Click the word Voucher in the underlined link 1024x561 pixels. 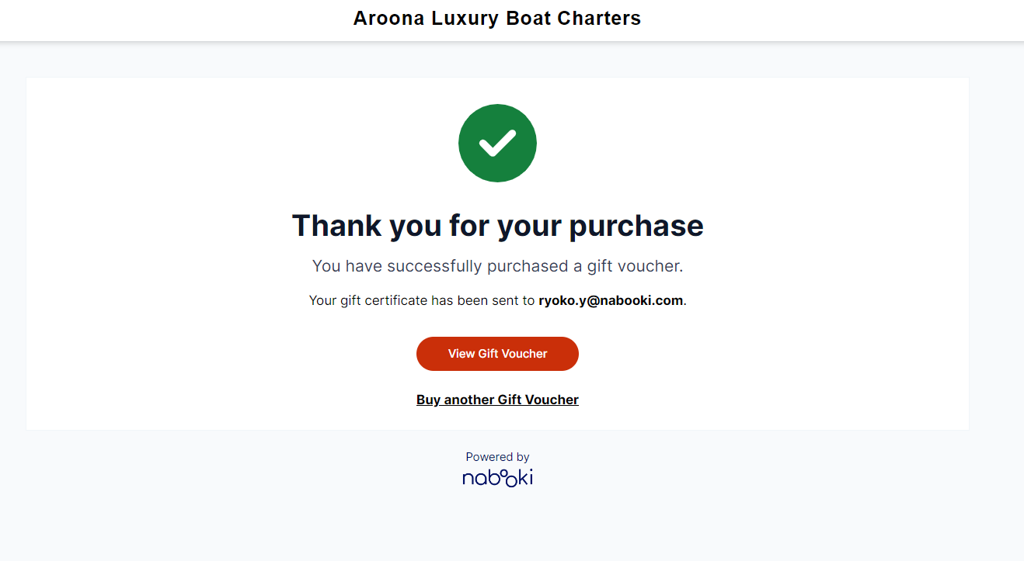point(552,400)
